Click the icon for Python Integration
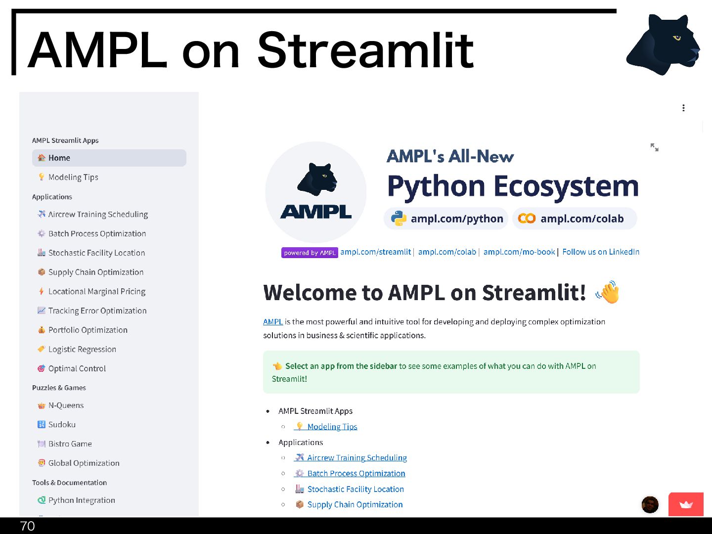The width and height of the screenshot is (712, 534). [x=42, y=500]
